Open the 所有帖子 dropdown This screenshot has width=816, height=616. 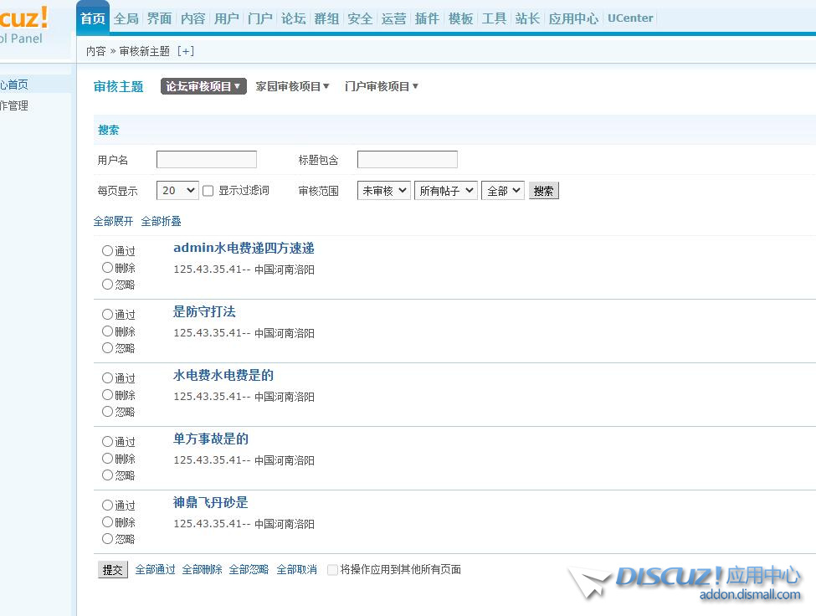click(x=446, y=191)
